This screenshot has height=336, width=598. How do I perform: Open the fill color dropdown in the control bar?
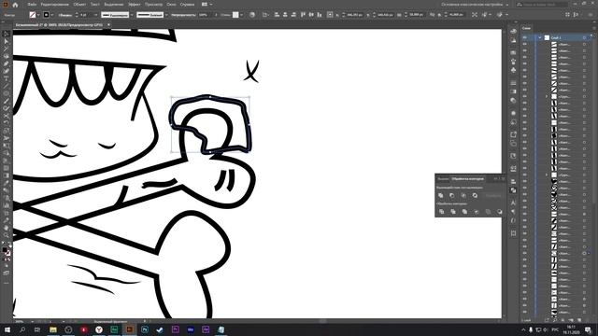point(38,15)
